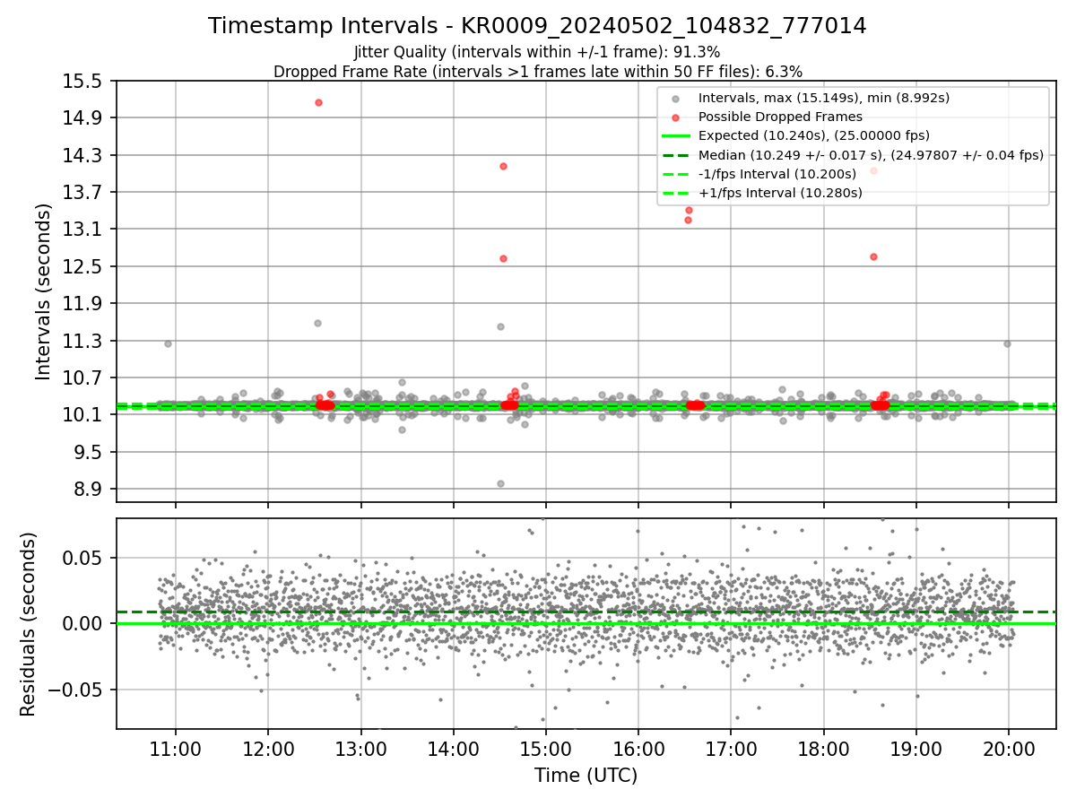1076x807 pixels.
Task: Click legend entry starting 'Median (10.249 +/- 0.017 s)'
Action: point(871,155)
